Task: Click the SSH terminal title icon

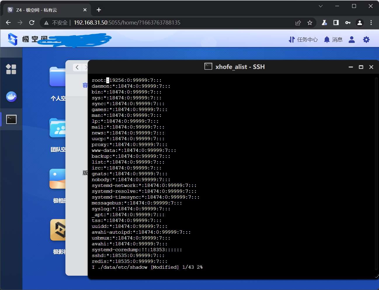Action: coord(208,67)
